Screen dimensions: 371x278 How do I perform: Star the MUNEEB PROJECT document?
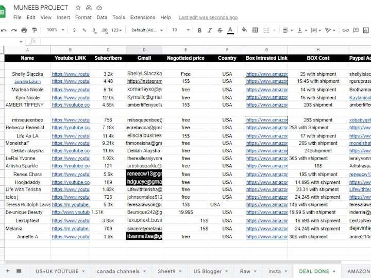click(x=78, y=8)
